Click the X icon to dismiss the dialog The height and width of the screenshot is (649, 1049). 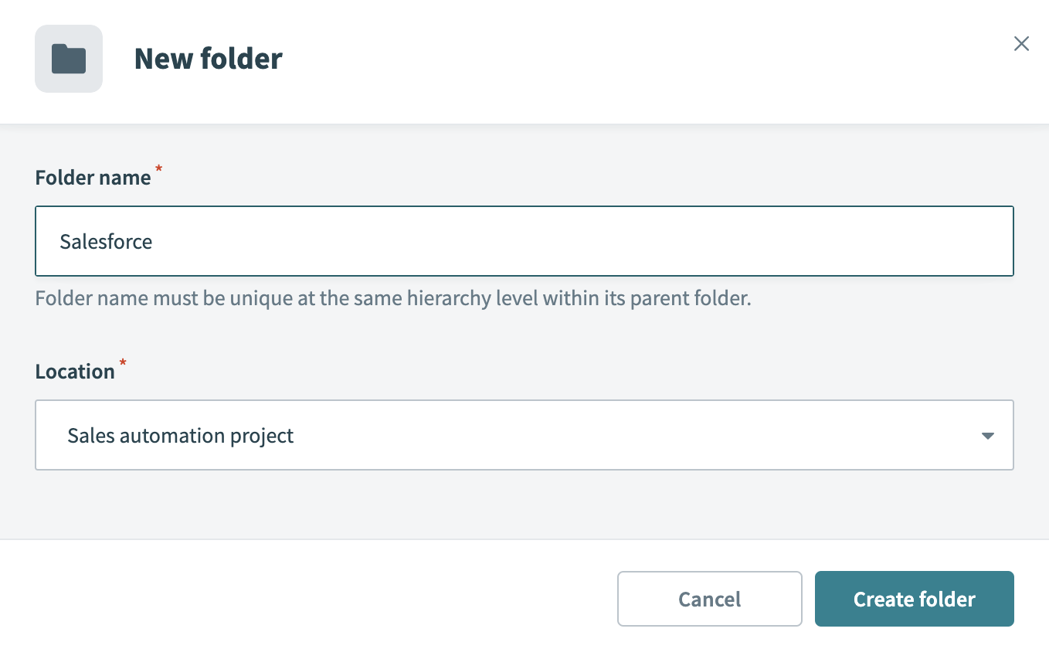pos(1021,44)
